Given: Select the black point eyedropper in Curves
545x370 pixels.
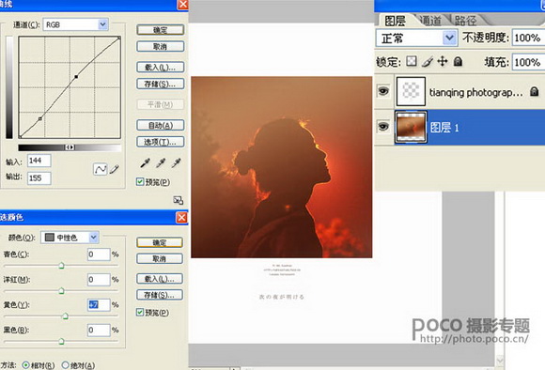Looking at the screenshot, I should [x=146, y=162].
